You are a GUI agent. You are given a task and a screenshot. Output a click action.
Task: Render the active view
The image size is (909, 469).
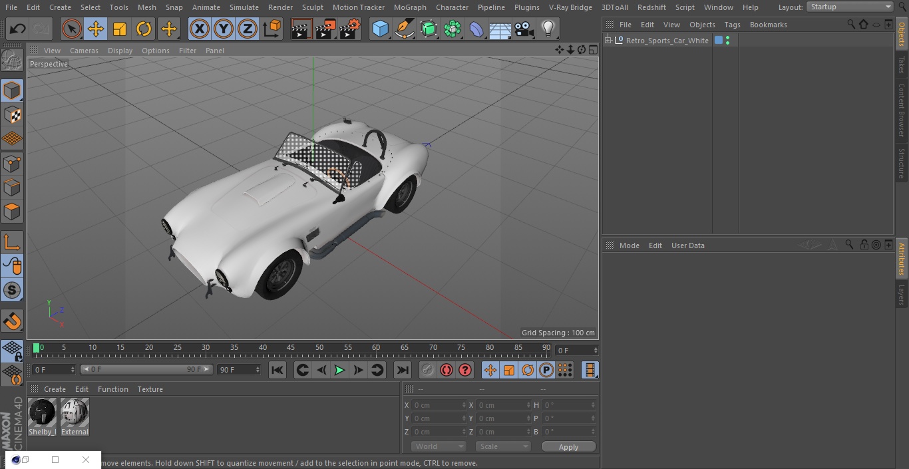[301, 29]
